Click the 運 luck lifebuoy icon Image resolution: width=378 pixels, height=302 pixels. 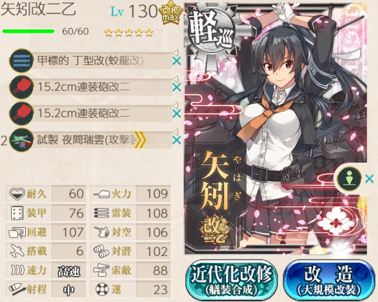coord(102,289)
